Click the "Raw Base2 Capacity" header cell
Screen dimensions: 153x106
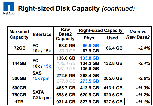pyautogui.click(x=65, y=34)
